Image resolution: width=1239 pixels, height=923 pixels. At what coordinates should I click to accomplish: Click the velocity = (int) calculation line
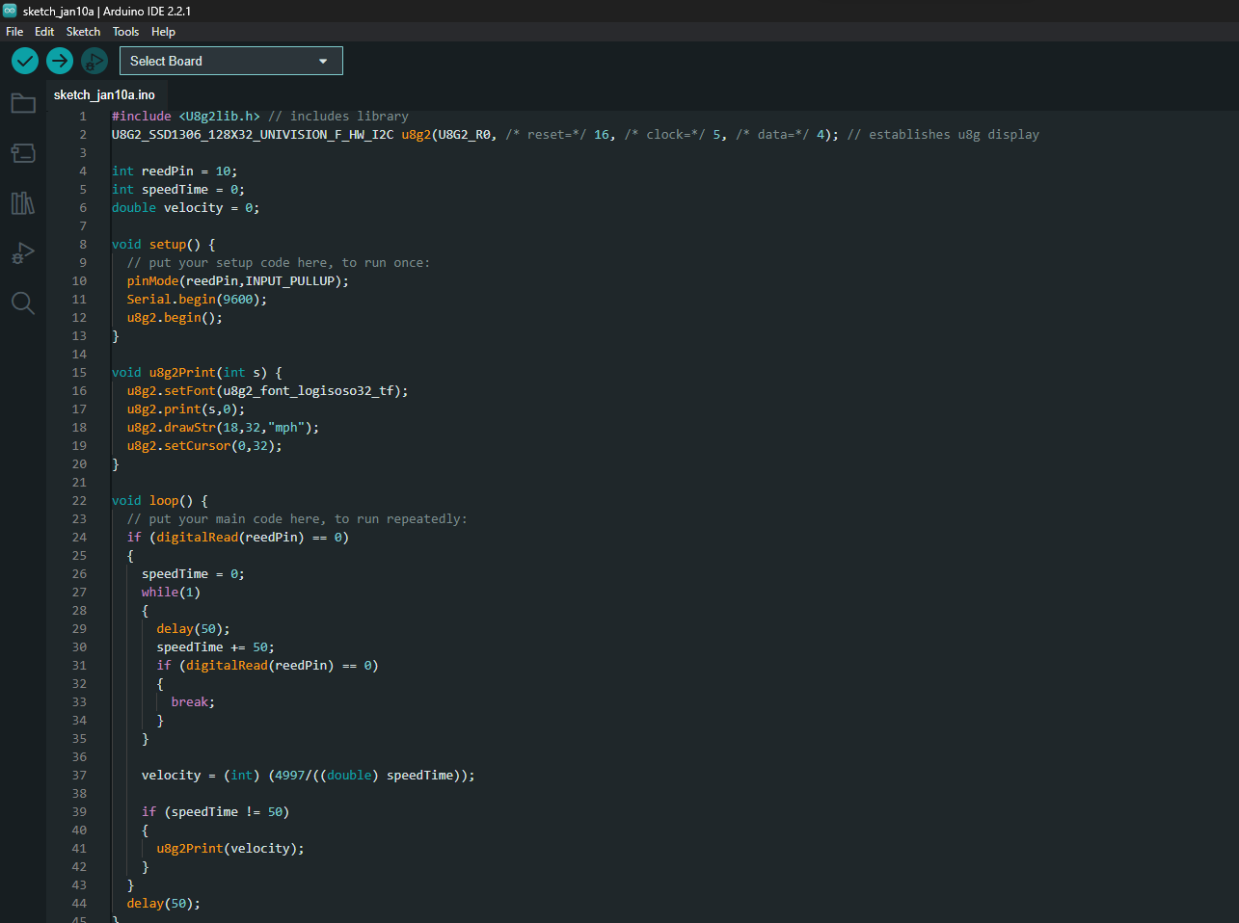coord(309,775)
